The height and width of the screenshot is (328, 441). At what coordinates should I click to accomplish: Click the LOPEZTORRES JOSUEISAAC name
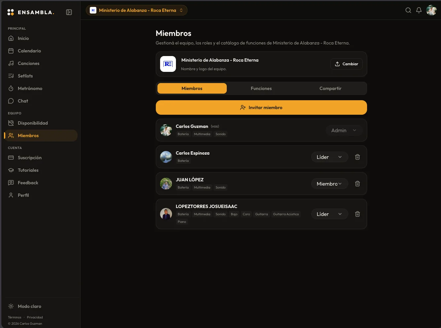click(x=206, y=206)
